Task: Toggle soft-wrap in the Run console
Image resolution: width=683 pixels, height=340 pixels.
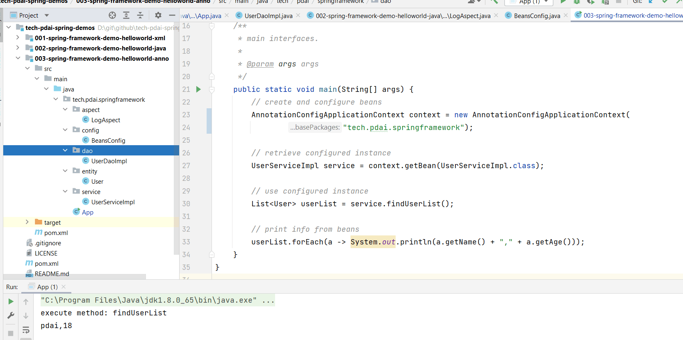Action: pos(26,330)
